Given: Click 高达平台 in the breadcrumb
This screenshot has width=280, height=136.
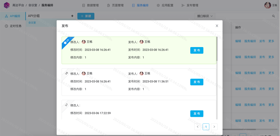Looking at the screenshot, I should tap(18, 5).
